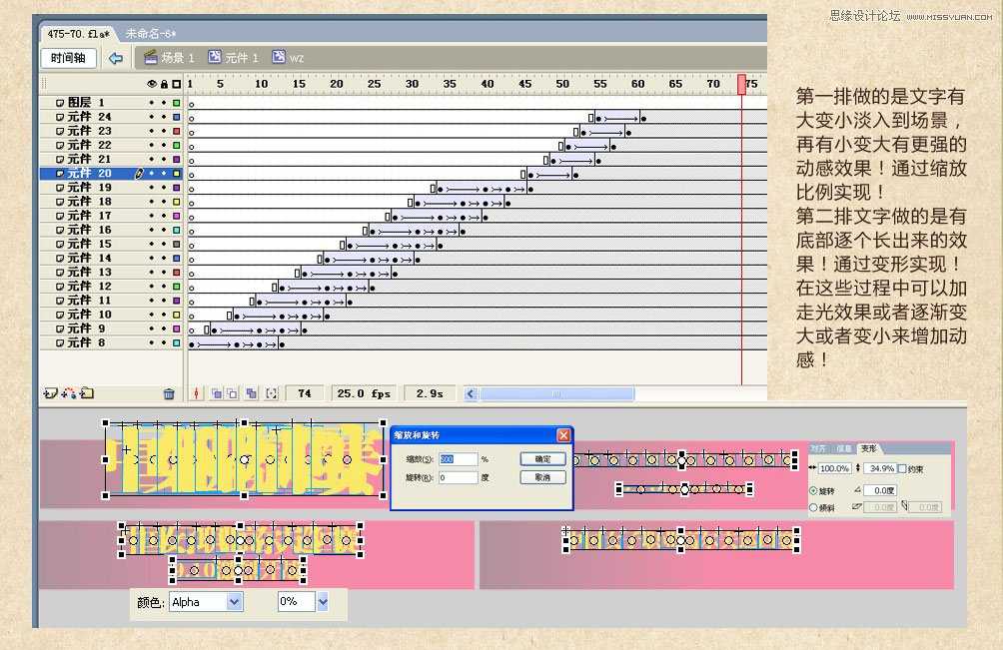Click the edit multiple frames icon
This screenshot has height=650, width=1003.
pyautogui.click(x=252, y=393)
